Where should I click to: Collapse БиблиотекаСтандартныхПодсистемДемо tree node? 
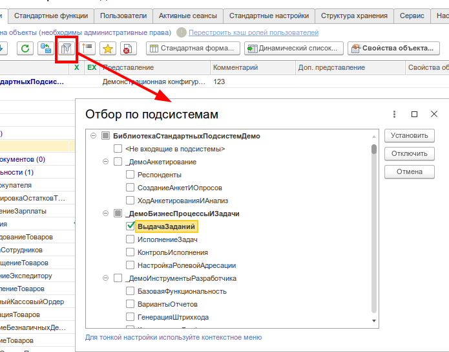tap(93, 136)
